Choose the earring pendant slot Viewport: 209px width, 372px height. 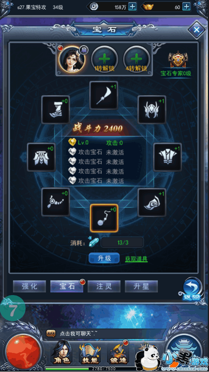pos(104,218)
